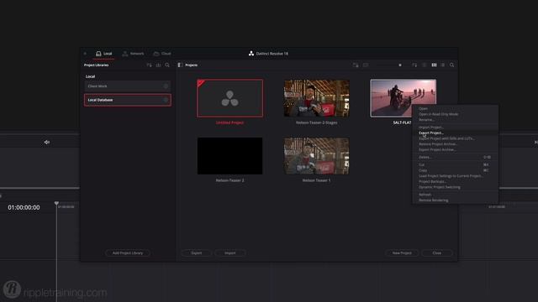Open backup options icon in Project Libraries
The width and height of the screenshot is (538, 302).
click(158, 65)
